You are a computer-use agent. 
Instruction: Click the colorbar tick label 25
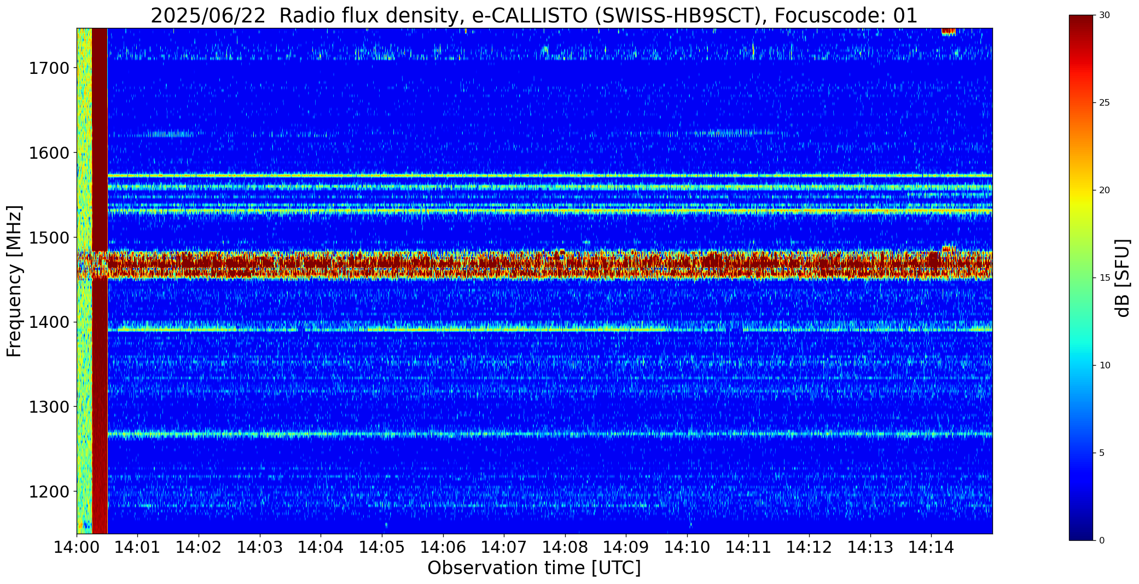coord(1105,103)
